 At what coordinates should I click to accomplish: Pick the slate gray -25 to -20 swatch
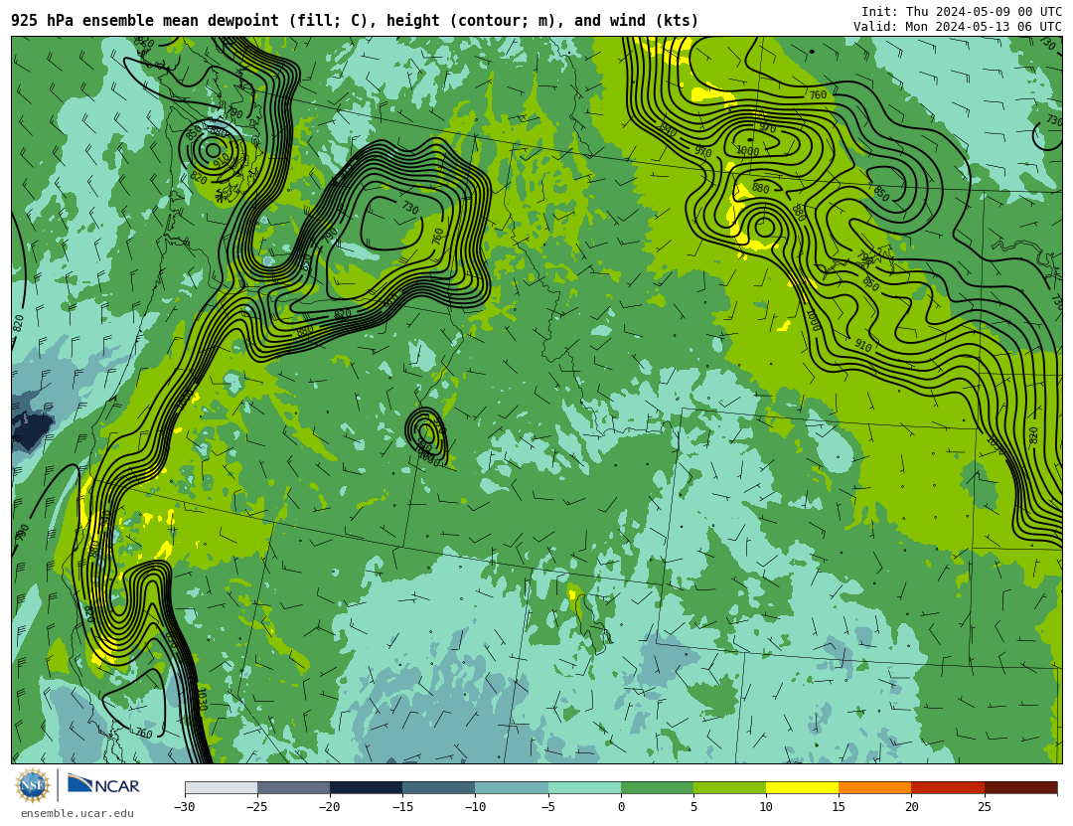293,787
